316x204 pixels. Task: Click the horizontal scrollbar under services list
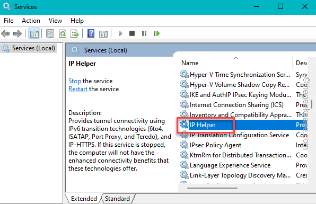click(x=212, y=188)
